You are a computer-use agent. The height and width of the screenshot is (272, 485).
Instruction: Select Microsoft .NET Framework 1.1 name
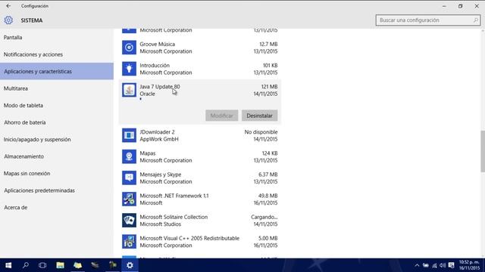pyautogui.click(x=174, y=196)
